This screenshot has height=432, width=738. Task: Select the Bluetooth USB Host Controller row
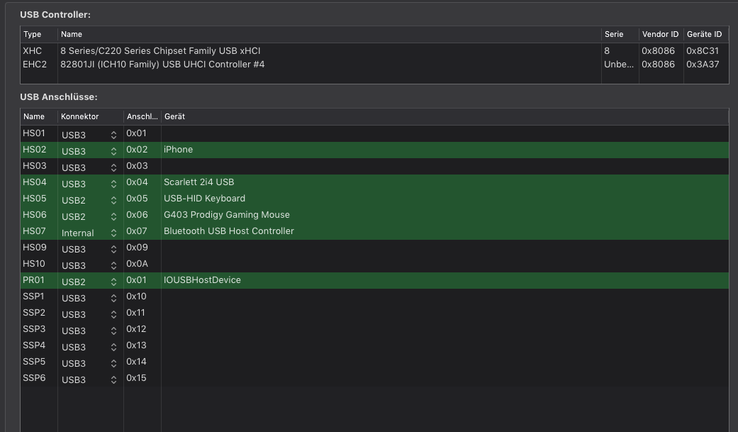click(228, 231)
